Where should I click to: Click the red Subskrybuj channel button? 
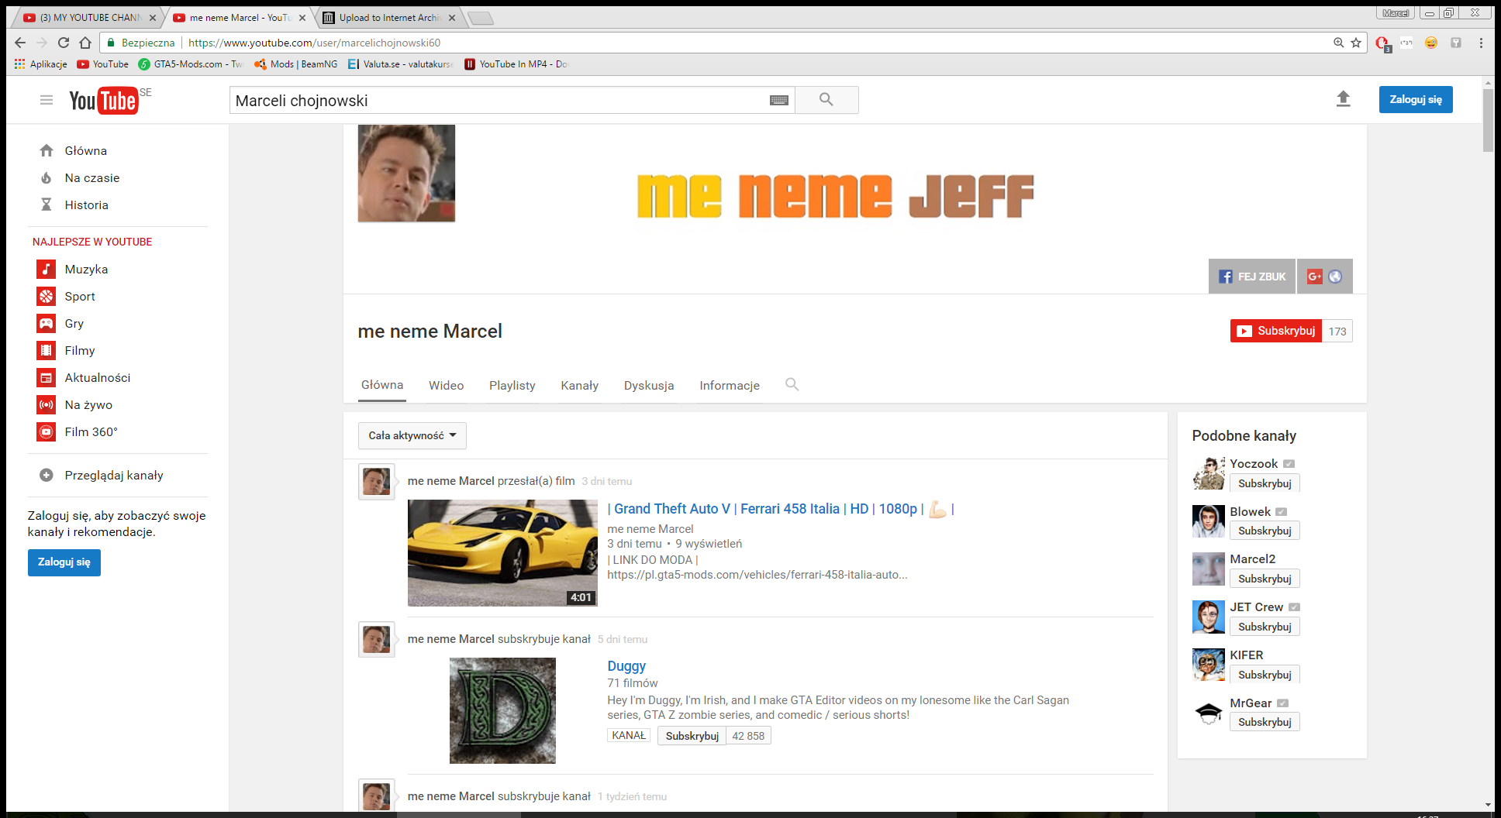[x=1276, y=331]
